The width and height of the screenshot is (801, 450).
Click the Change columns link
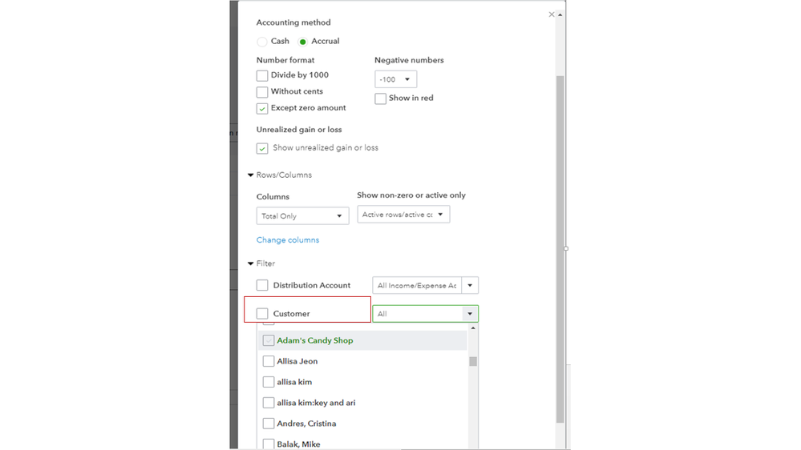[288, 240]
